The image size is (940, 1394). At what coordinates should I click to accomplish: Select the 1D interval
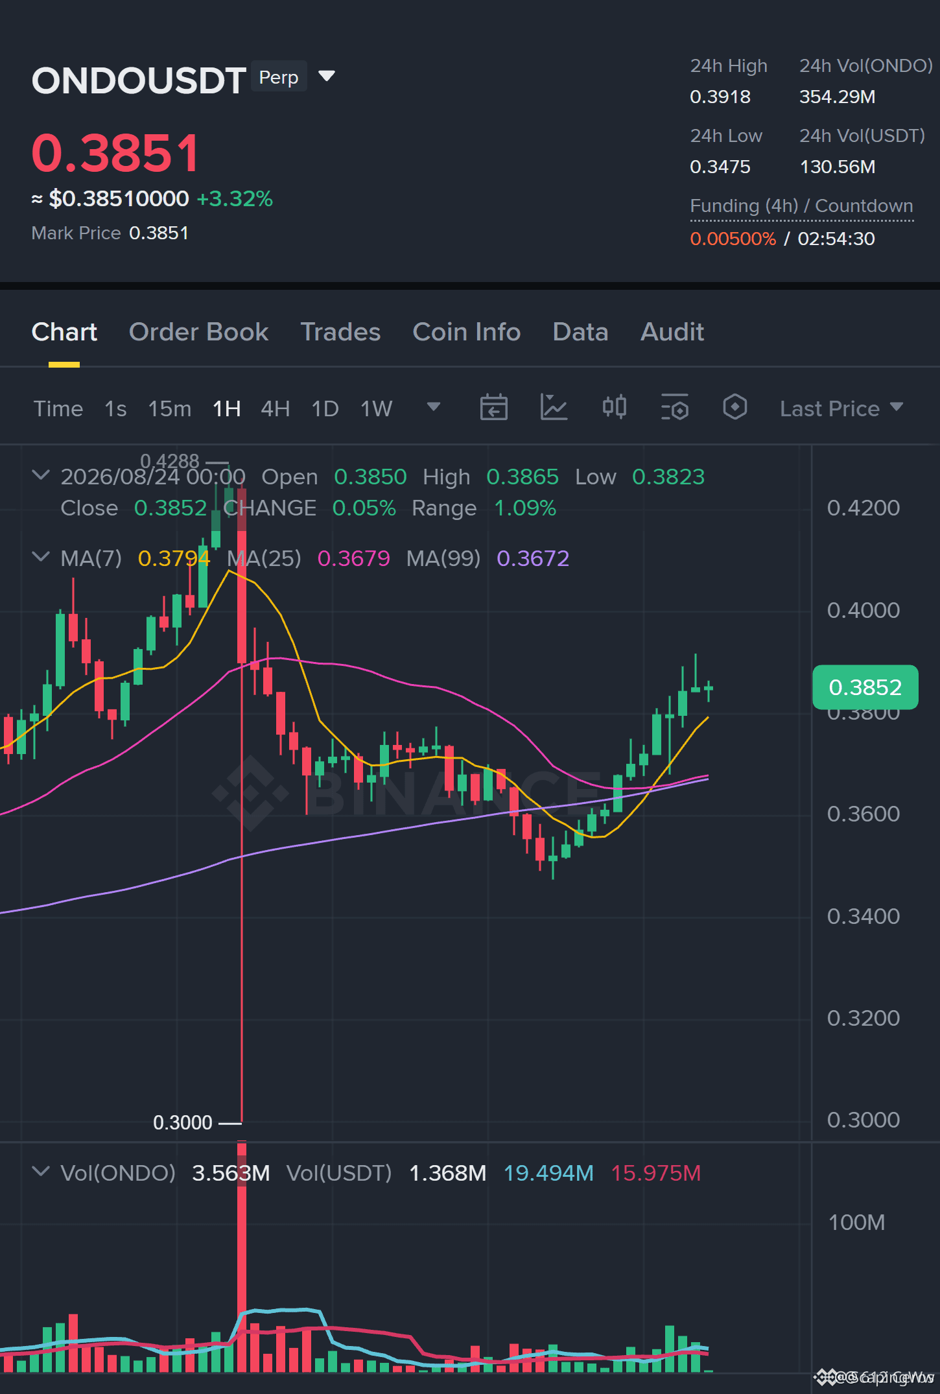[x=325, y=408]
